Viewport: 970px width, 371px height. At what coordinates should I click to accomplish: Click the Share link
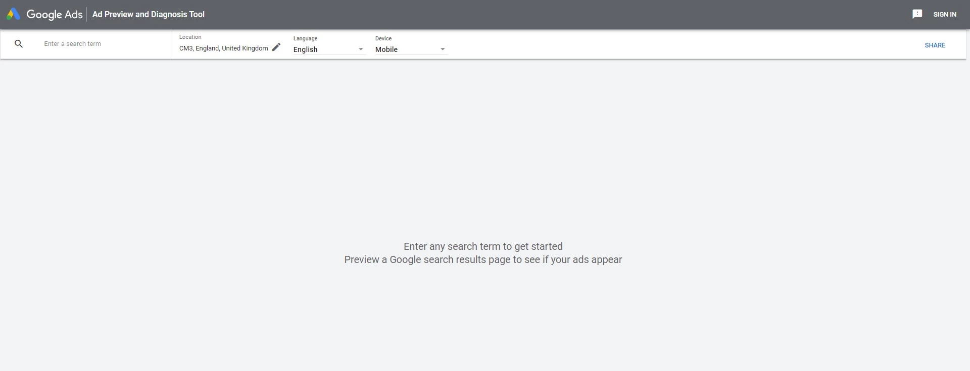pyautogui.click(x=935, y=45)
